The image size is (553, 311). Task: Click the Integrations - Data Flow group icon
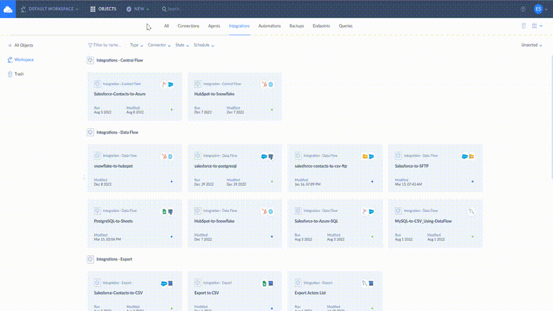point(90,132)
